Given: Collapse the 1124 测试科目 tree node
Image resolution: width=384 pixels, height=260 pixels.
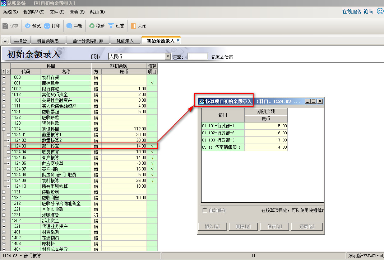Looking at the screenshot, I should 4,129.
